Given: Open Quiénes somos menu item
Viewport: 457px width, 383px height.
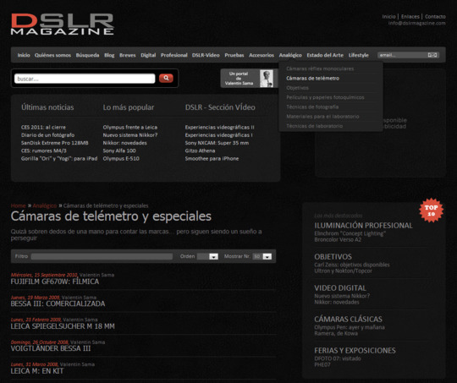Looking at the screenshot, I should click(52, 55).
